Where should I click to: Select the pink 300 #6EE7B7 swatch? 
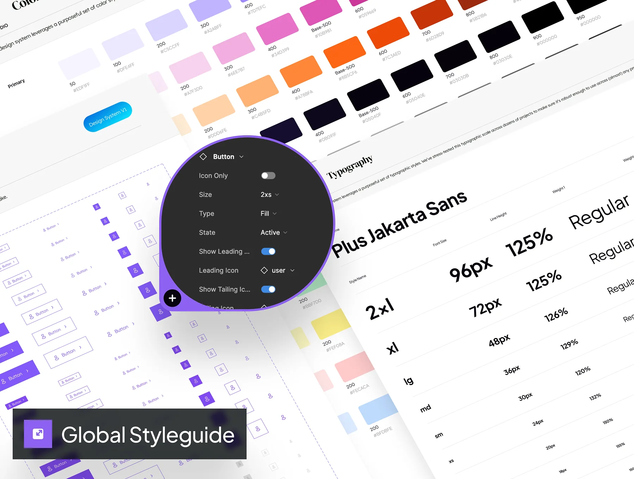[234, 48]
